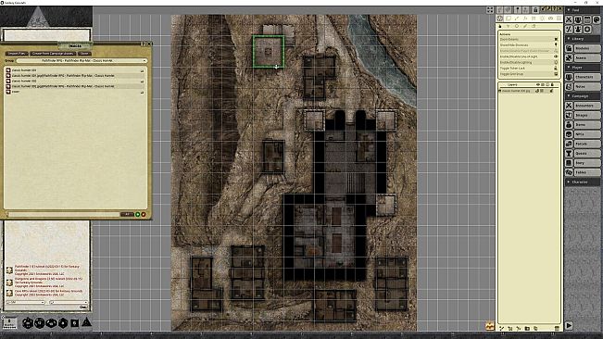Open the Encounters campaign button
Viewport: 603px width, 339px height.
click(x=587, y=106)
